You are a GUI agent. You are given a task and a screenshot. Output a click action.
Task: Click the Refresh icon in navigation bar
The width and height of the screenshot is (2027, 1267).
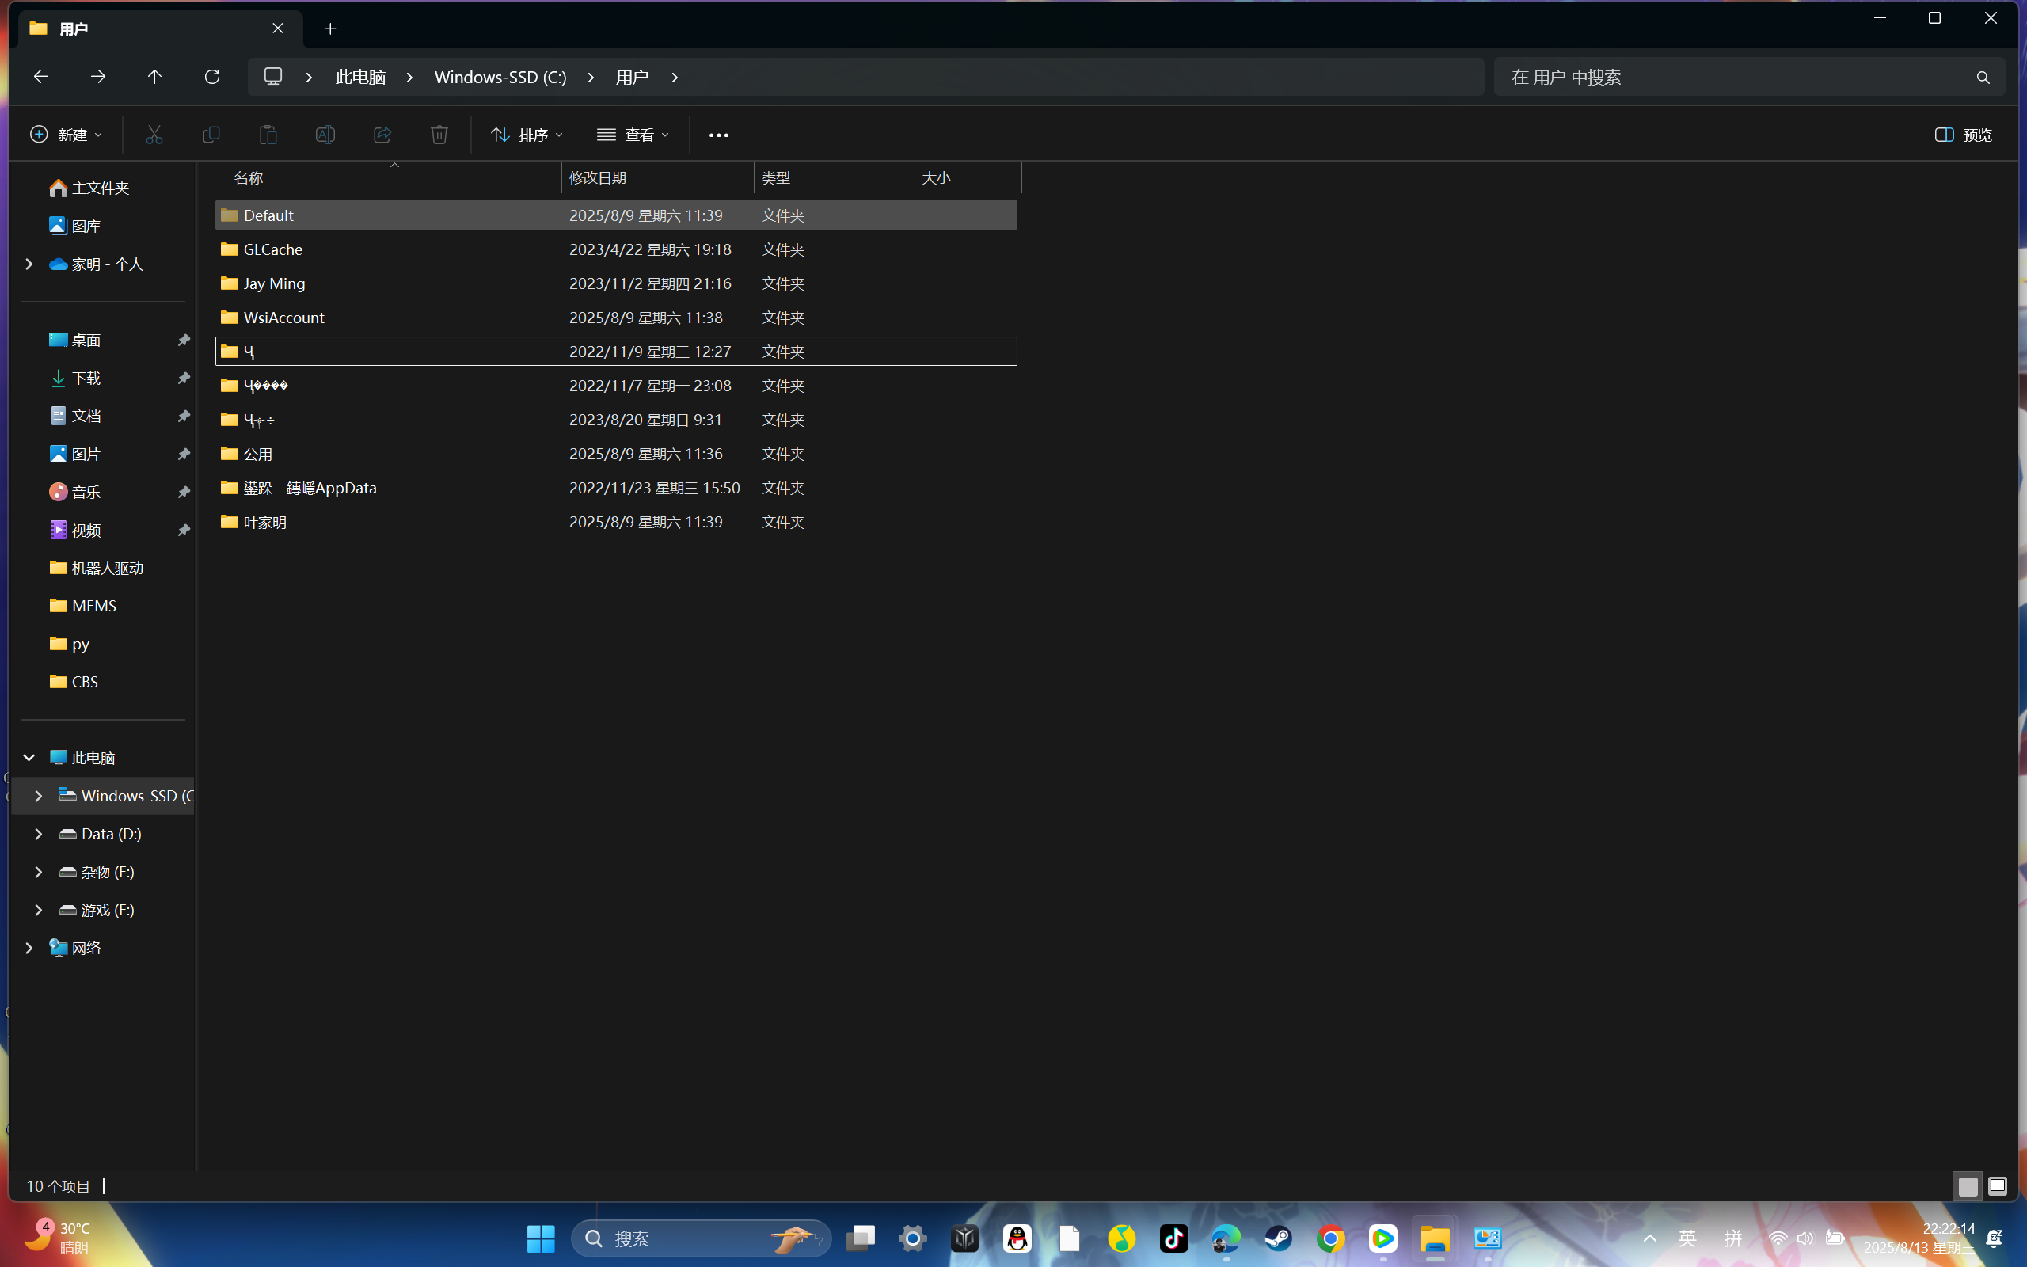(x=212, y=77)
